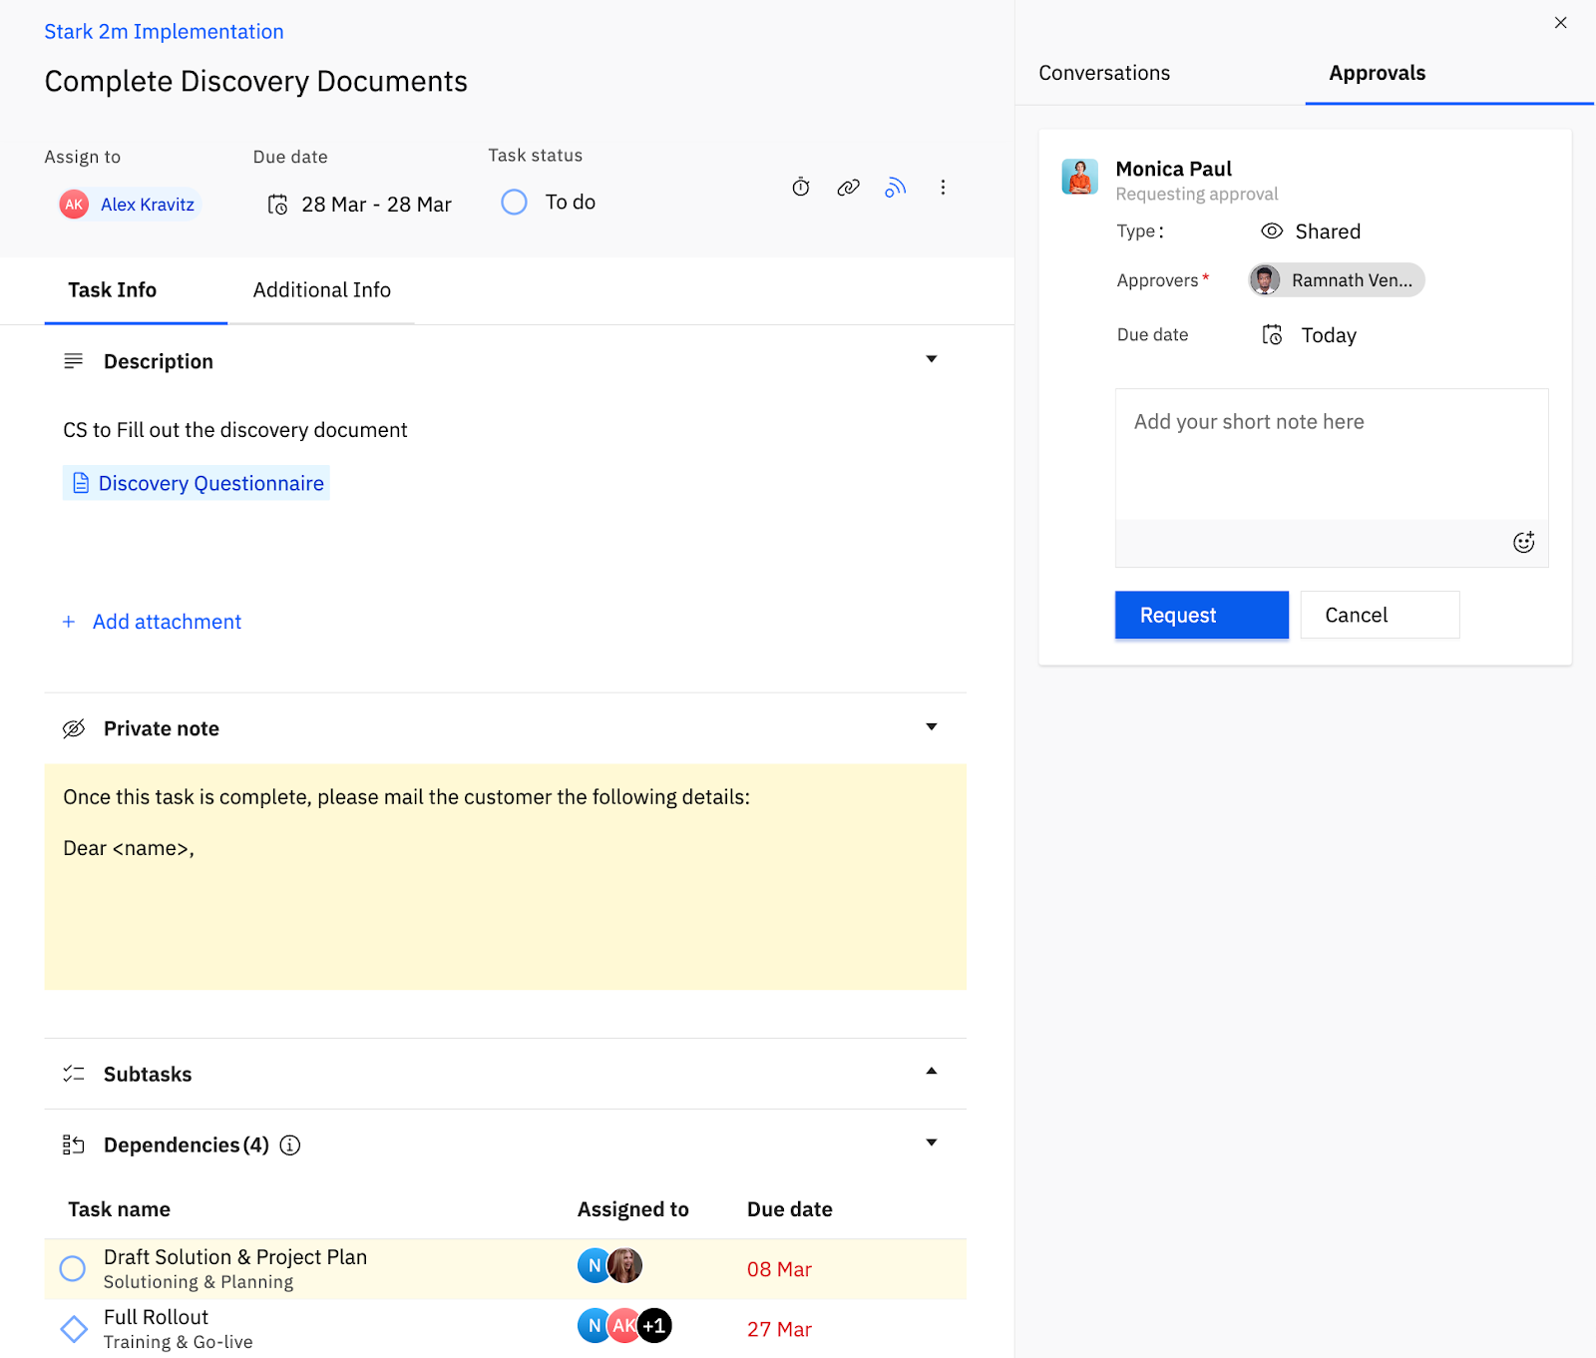The image size is (1596, 1358).
Task: Start the task timer stopwatch icon
Action: [x=801, y=187]
